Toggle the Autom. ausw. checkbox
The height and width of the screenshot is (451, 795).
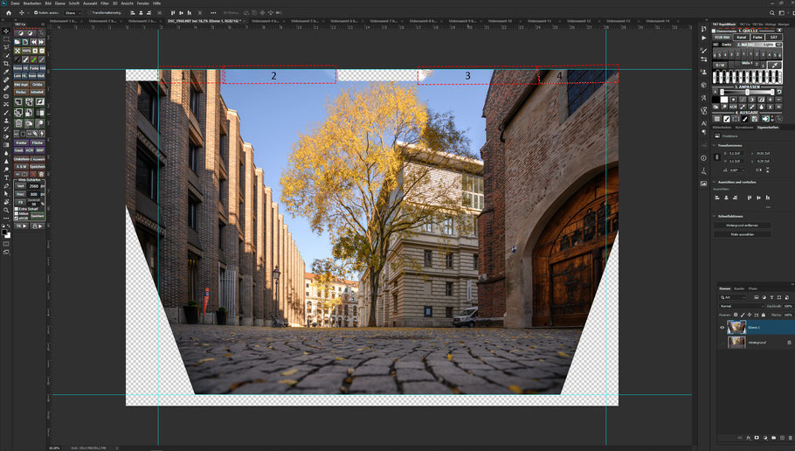click(38, 13)
